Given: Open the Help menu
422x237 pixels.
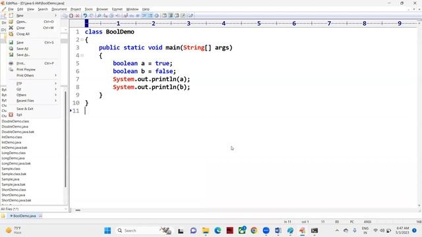Looking at the screenshot, I should click(146, 9).
